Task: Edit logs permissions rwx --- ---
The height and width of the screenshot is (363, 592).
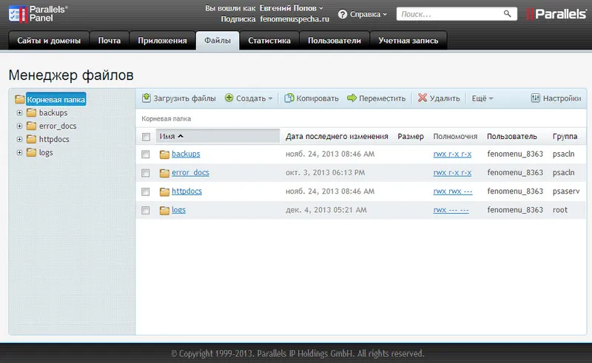Action: 451,210
